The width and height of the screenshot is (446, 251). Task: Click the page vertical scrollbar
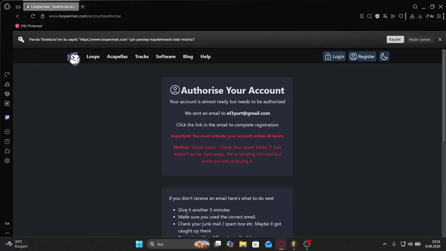tap(444, 97)
